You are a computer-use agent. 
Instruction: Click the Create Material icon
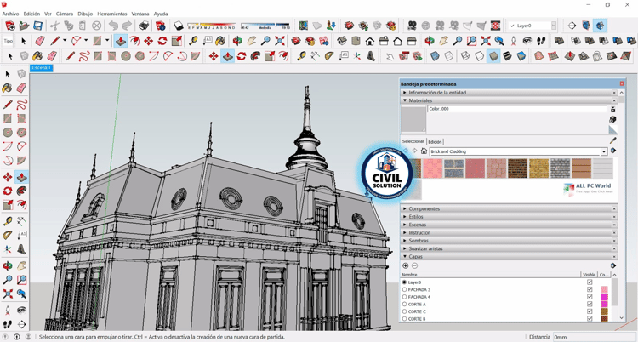click(612, 119)
